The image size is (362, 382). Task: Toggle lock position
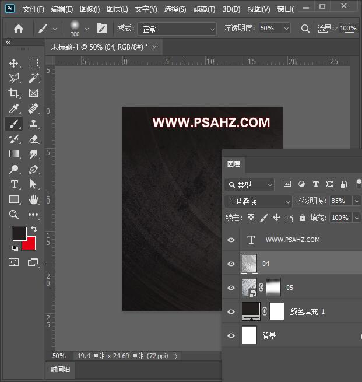coord(276,218)
